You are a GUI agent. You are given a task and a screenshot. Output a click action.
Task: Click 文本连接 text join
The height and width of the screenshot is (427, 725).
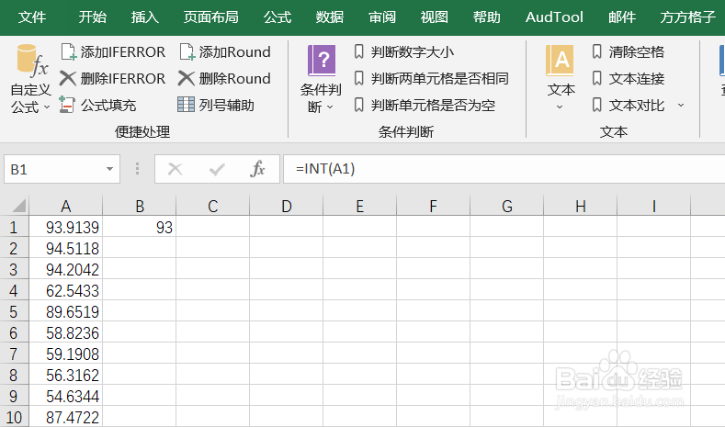tap(629, 78)
